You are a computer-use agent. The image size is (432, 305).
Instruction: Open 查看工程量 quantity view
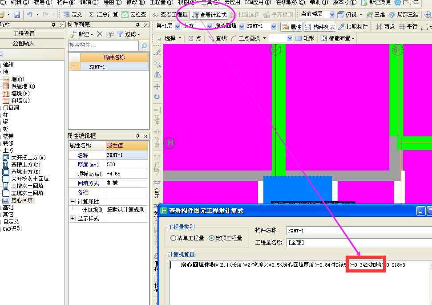coord(170,15)
